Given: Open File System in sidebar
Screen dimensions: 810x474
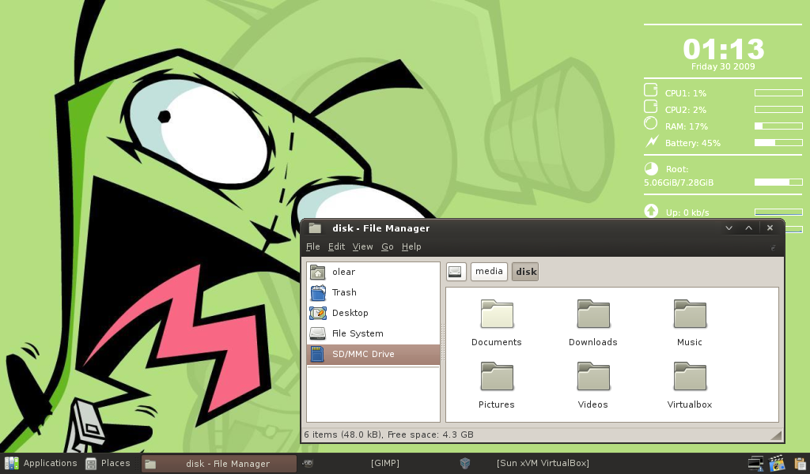Looking at the screenshot, I should coord(373,333).
